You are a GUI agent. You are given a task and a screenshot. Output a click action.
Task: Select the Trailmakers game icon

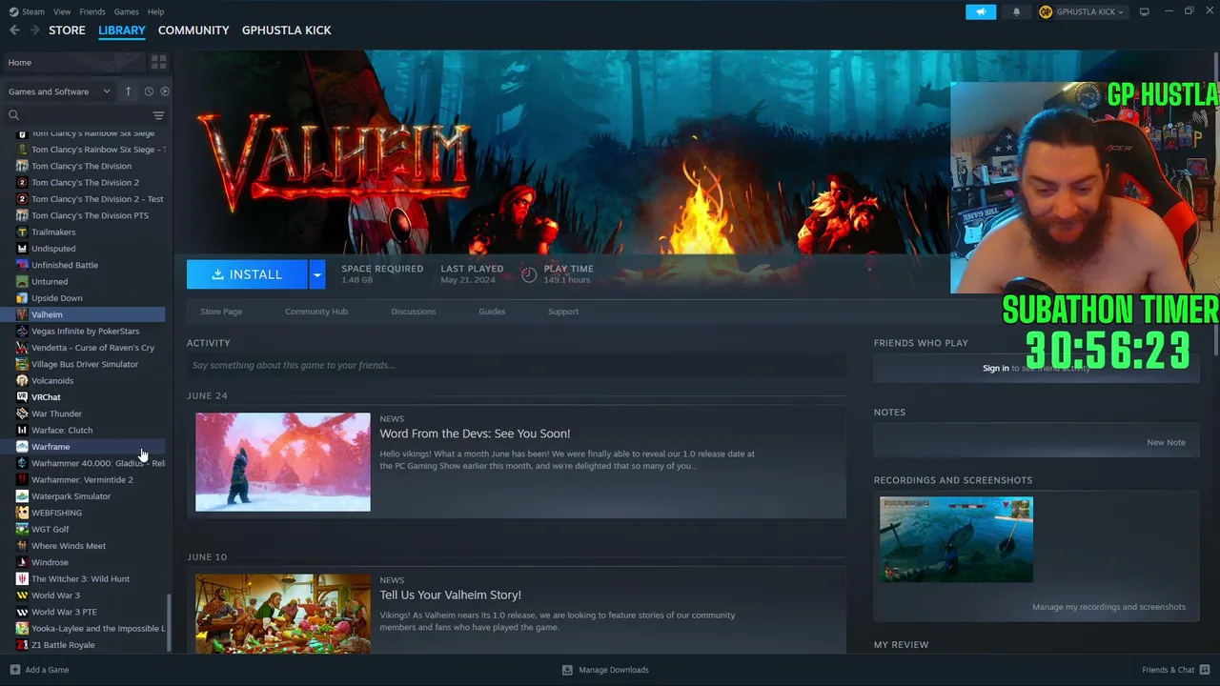22,232
